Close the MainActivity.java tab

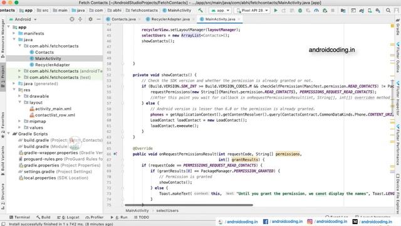click(x=239, y=19)
